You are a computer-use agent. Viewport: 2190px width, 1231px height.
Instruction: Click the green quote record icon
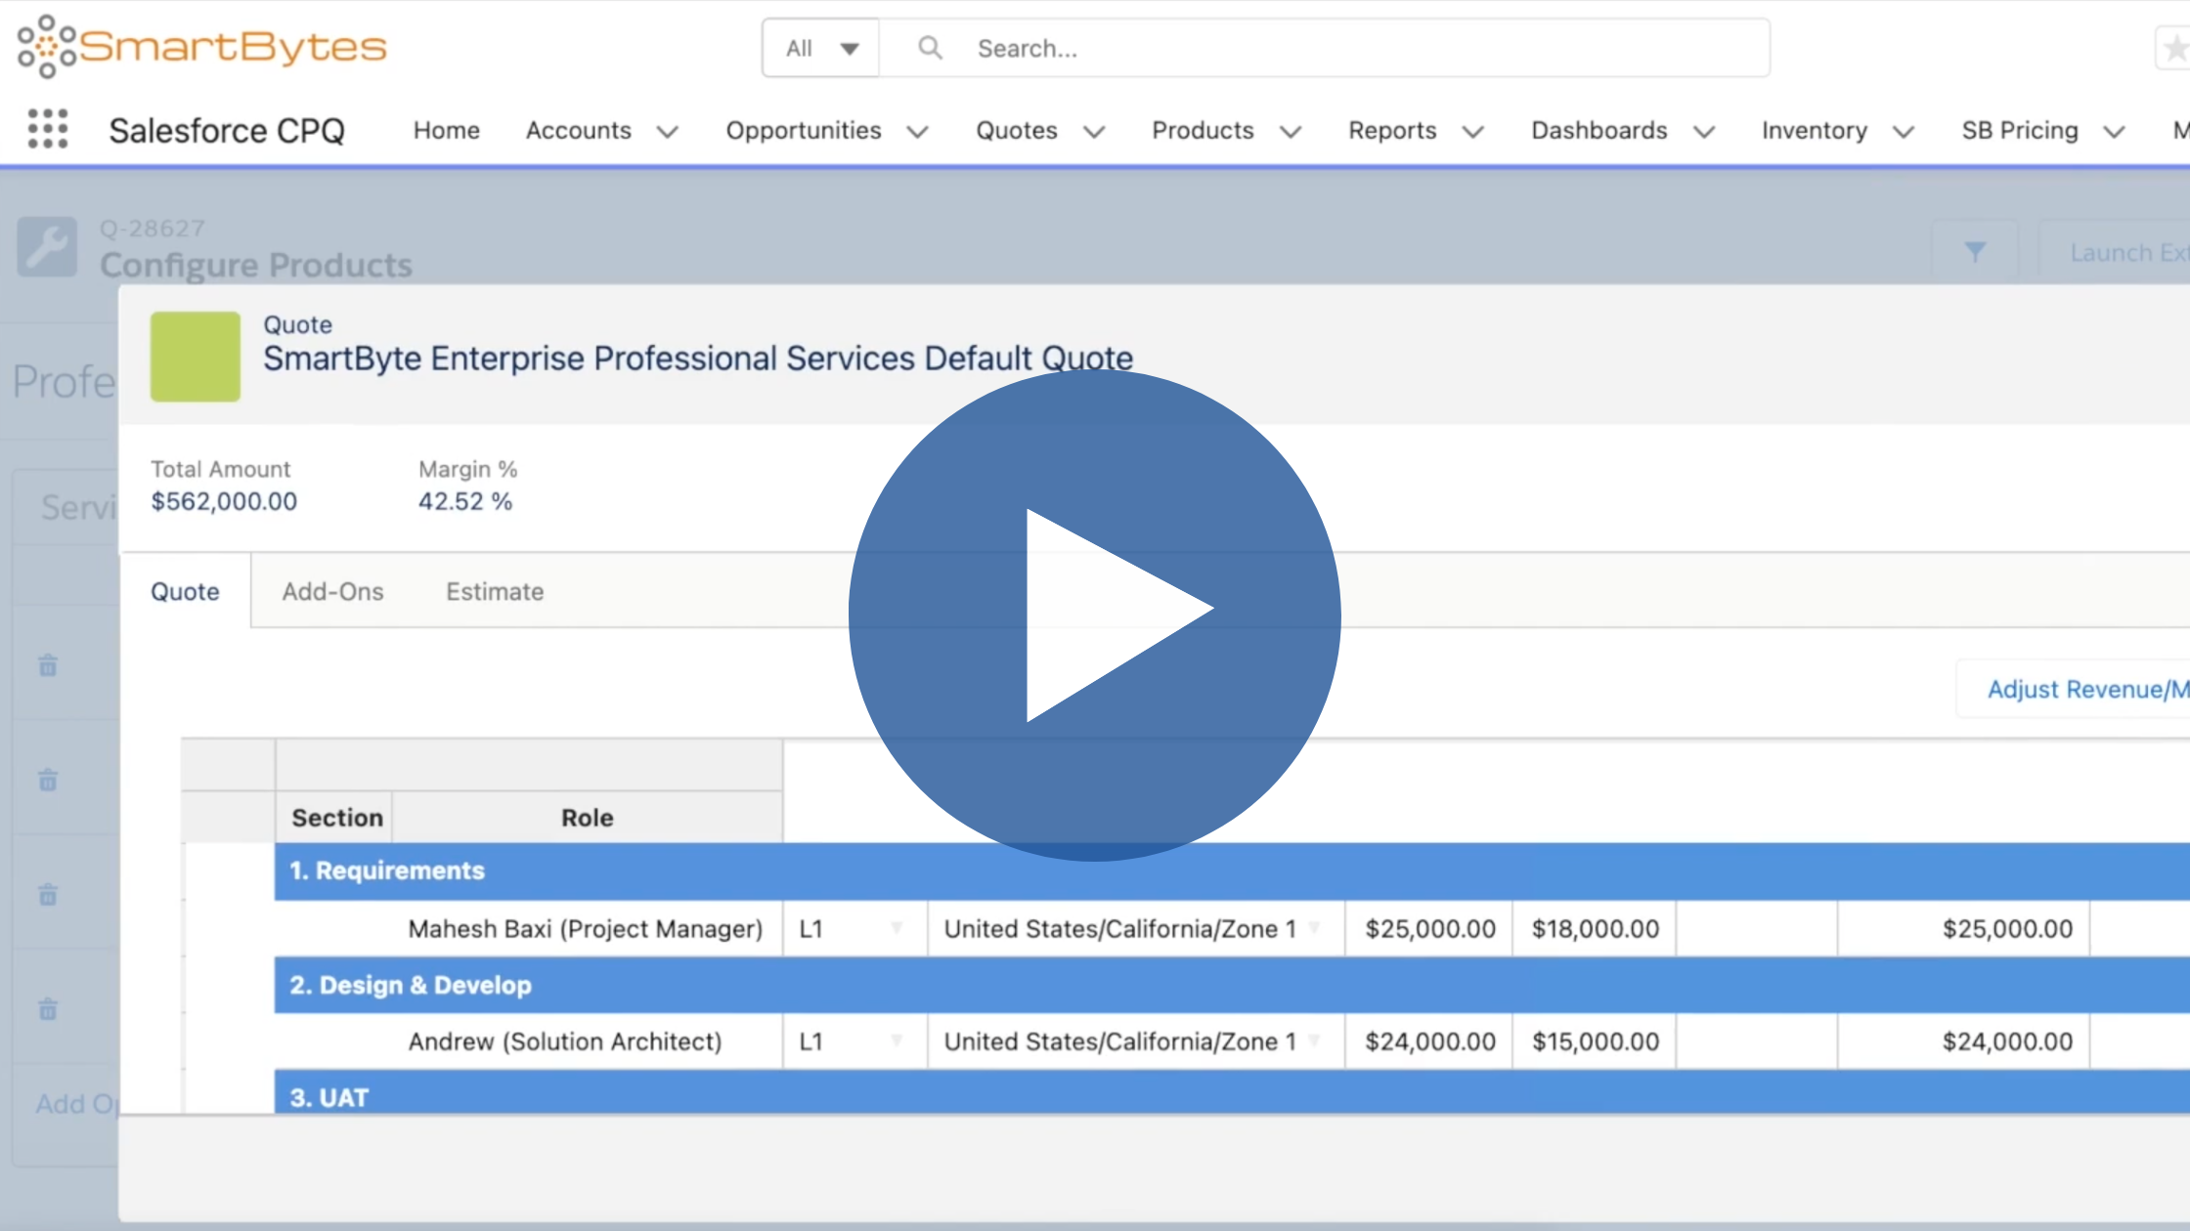196,357
